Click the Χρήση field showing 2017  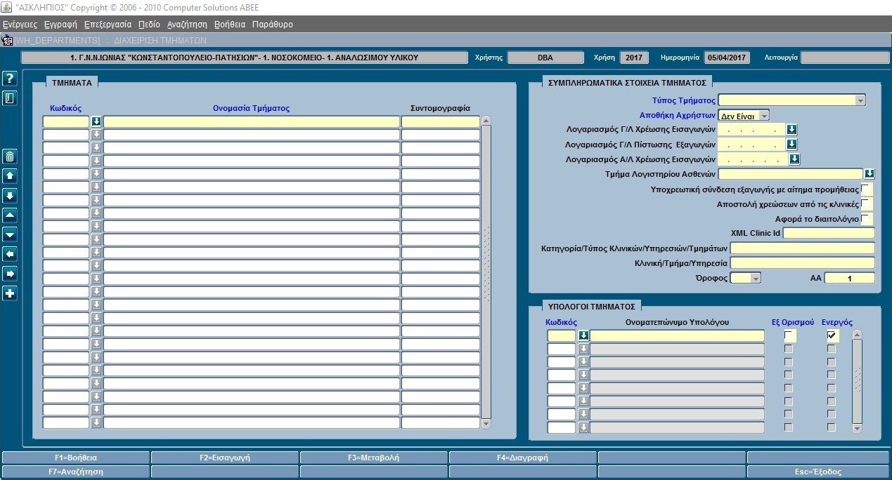coord(633,58)
